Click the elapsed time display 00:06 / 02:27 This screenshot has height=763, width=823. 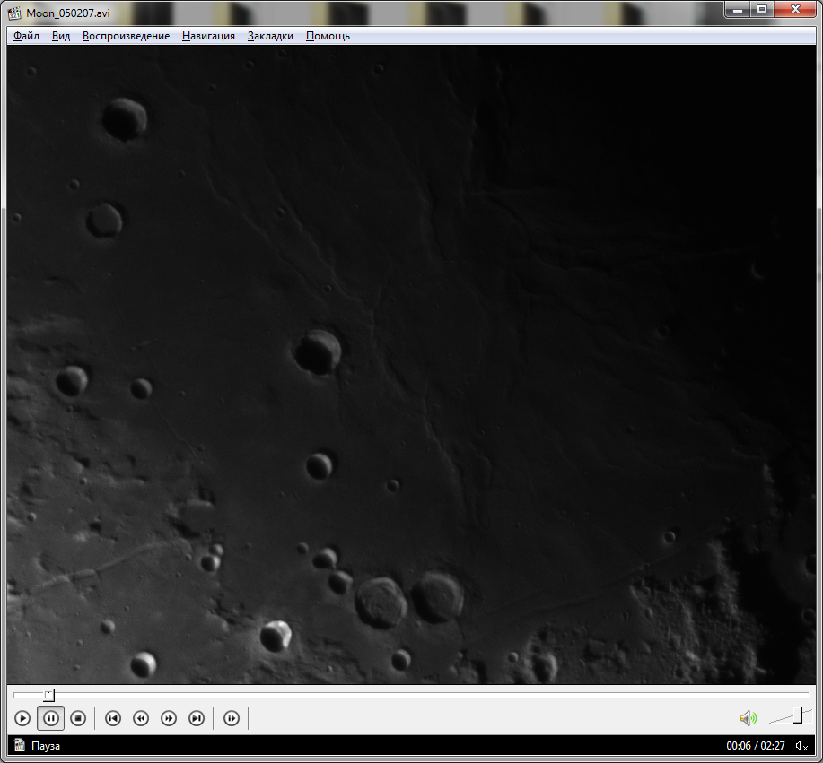click(756, 746)
